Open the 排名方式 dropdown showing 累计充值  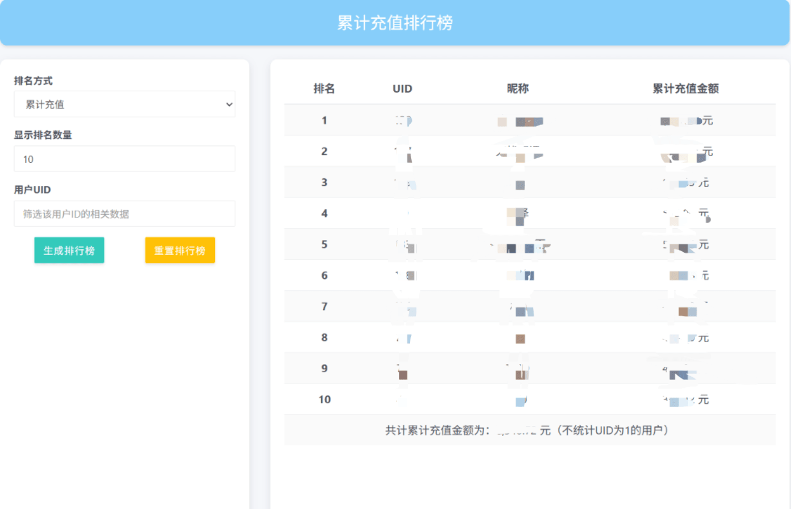click(x=124, y=105)
